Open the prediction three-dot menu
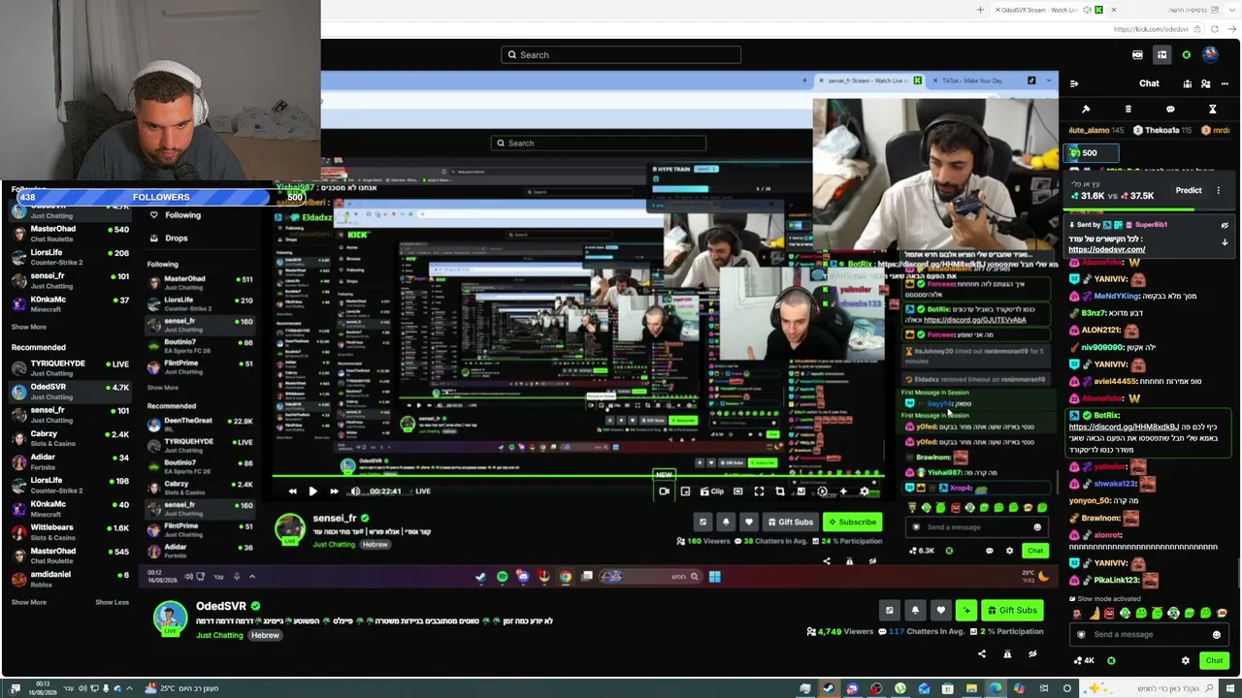 pyautogui.click(x=1219, y=191)
